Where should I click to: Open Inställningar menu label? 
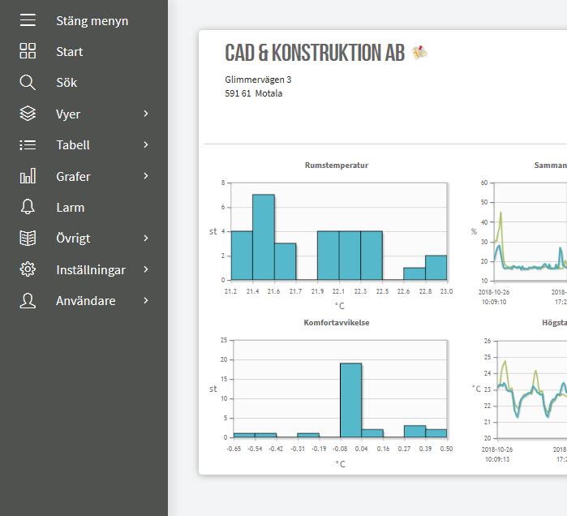pyautogui.click(x=91, y=270)
